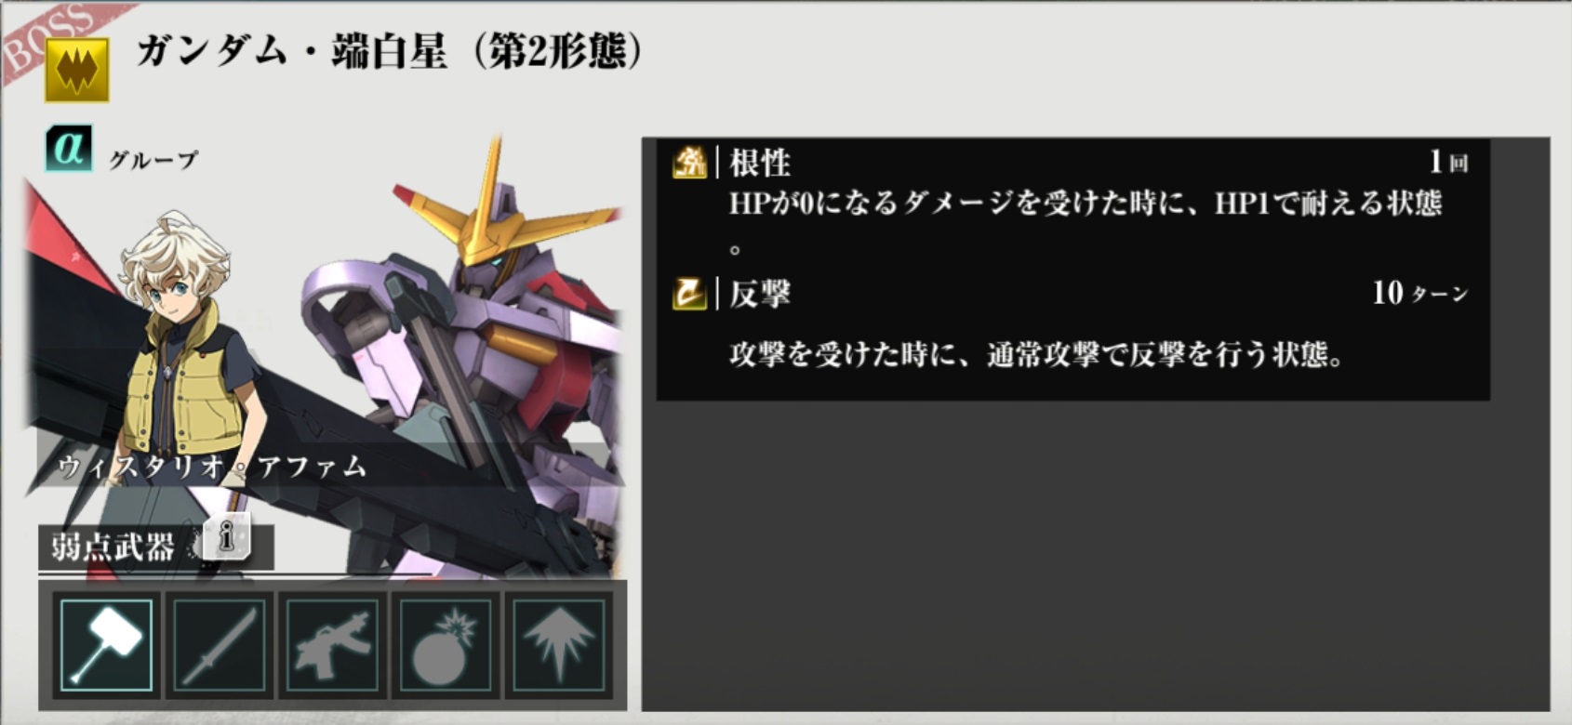Viewport: 1572px width, 725px height.
Task: Select the hammer weak-point weapon icon
Action: pyautogui.click(x=106, y=645)
